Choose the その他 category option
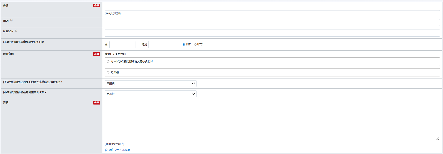 tap(108, 72)
